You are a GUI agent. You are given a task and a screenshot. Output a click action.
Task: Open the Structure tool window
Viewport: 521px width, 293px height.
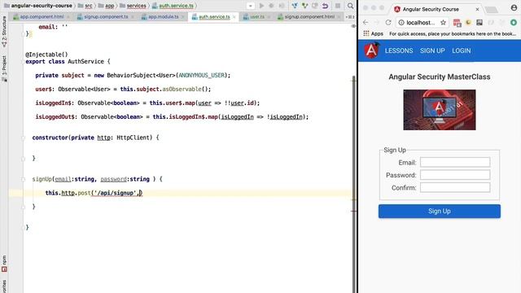coord(4,31)
